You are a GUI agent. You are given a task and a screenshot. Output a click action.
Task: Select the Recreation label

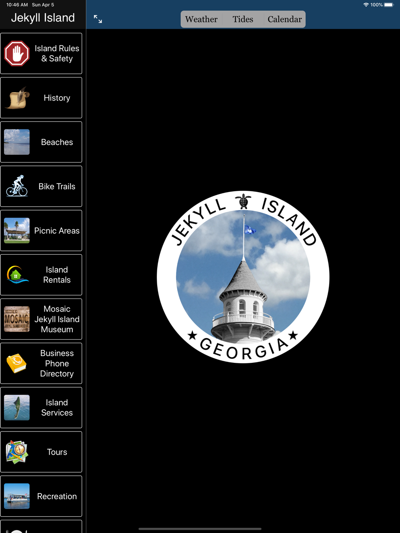[57, 496]
